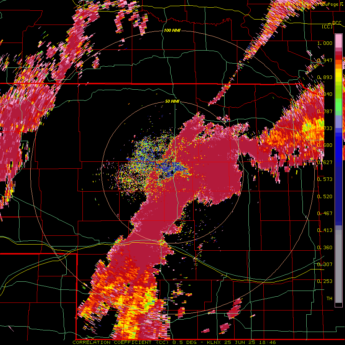The height and width of the screenshot is (345, 345).
Task: Click the "50 NMI" range ring label
Action: coord(172,102)
